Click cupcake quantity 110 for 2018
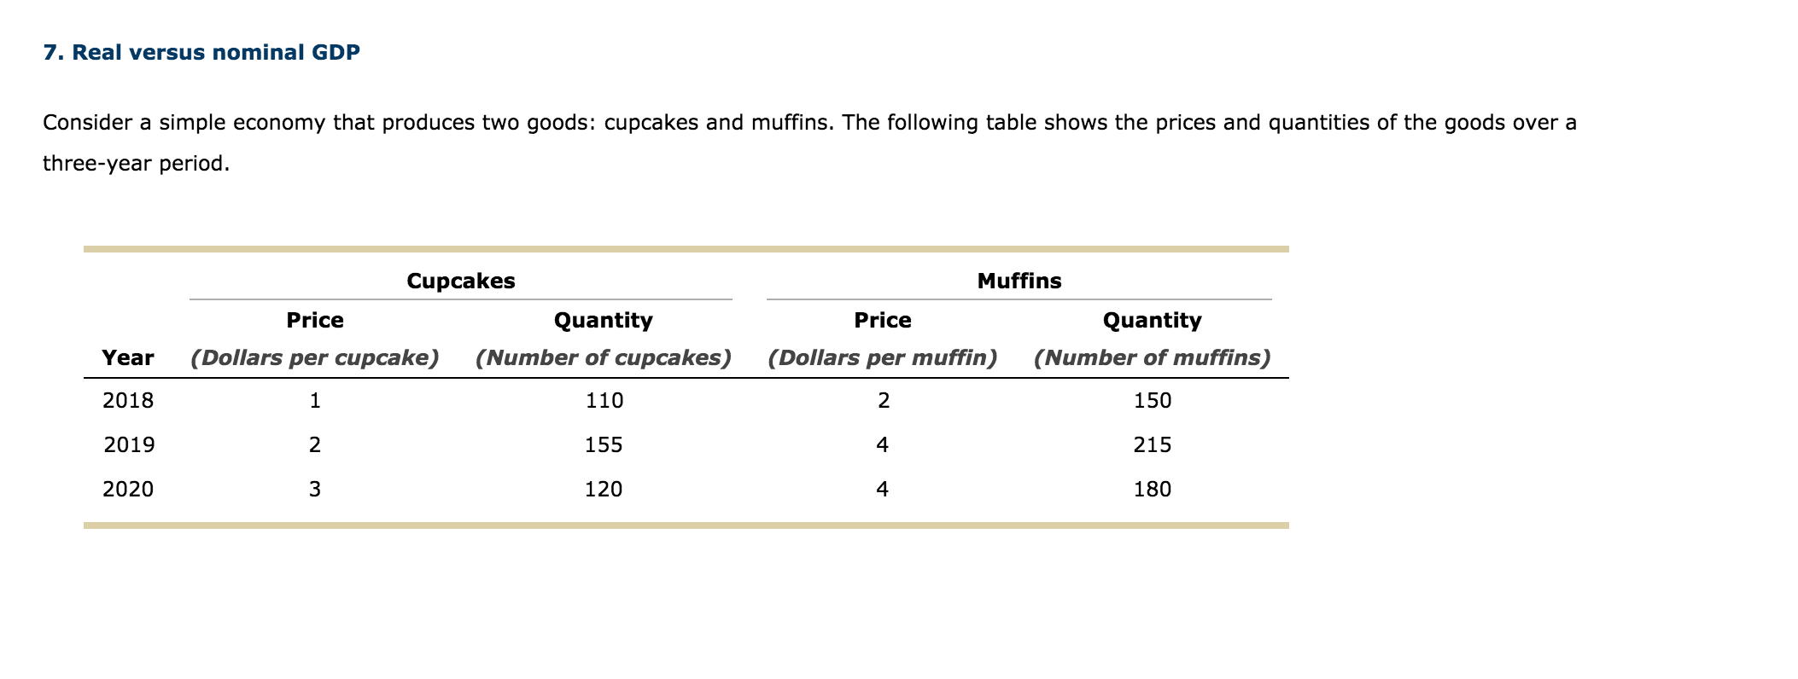The height and width of the screenshot is (679, 1798). [604, 400]
